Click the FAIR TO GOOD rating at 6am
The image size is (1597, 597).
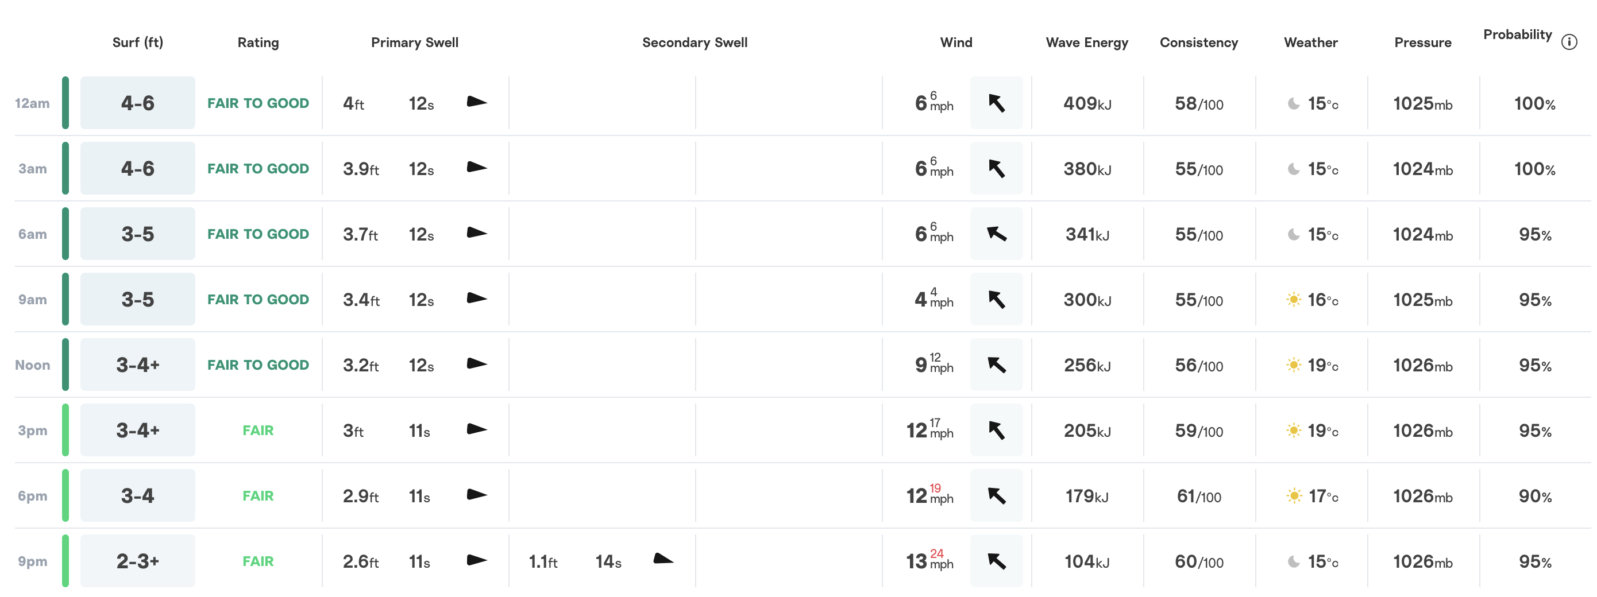[x=258, y=234]
